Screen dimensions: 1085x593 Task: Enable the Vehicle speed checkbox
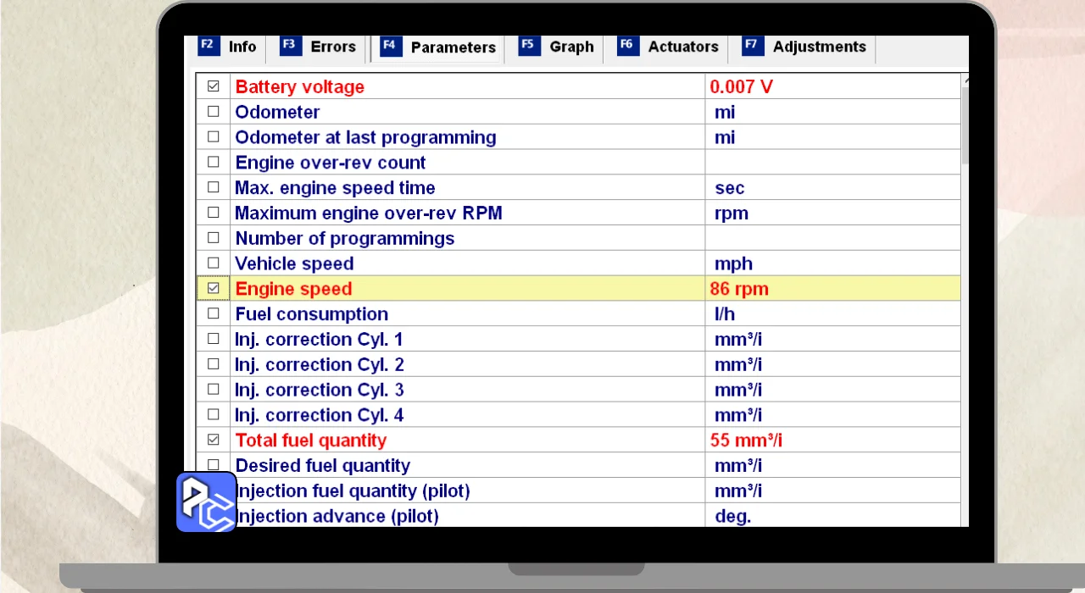214,263
